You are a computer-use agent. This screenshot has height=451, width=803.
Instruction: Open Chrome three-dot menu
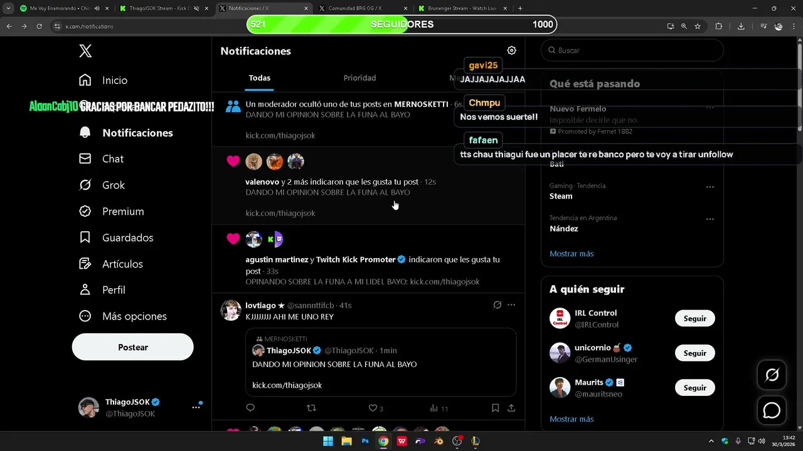pos(794,26)
